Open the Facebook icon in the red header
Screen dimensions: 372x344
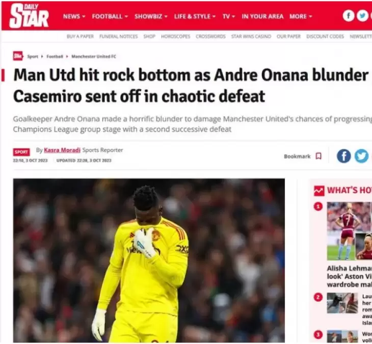pyautogui.click(x=349, y=16)
